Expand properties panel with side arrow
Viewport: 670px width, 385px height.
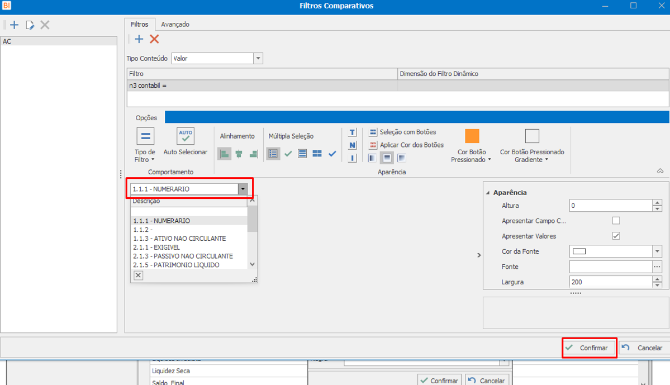(x=479, y=255)
